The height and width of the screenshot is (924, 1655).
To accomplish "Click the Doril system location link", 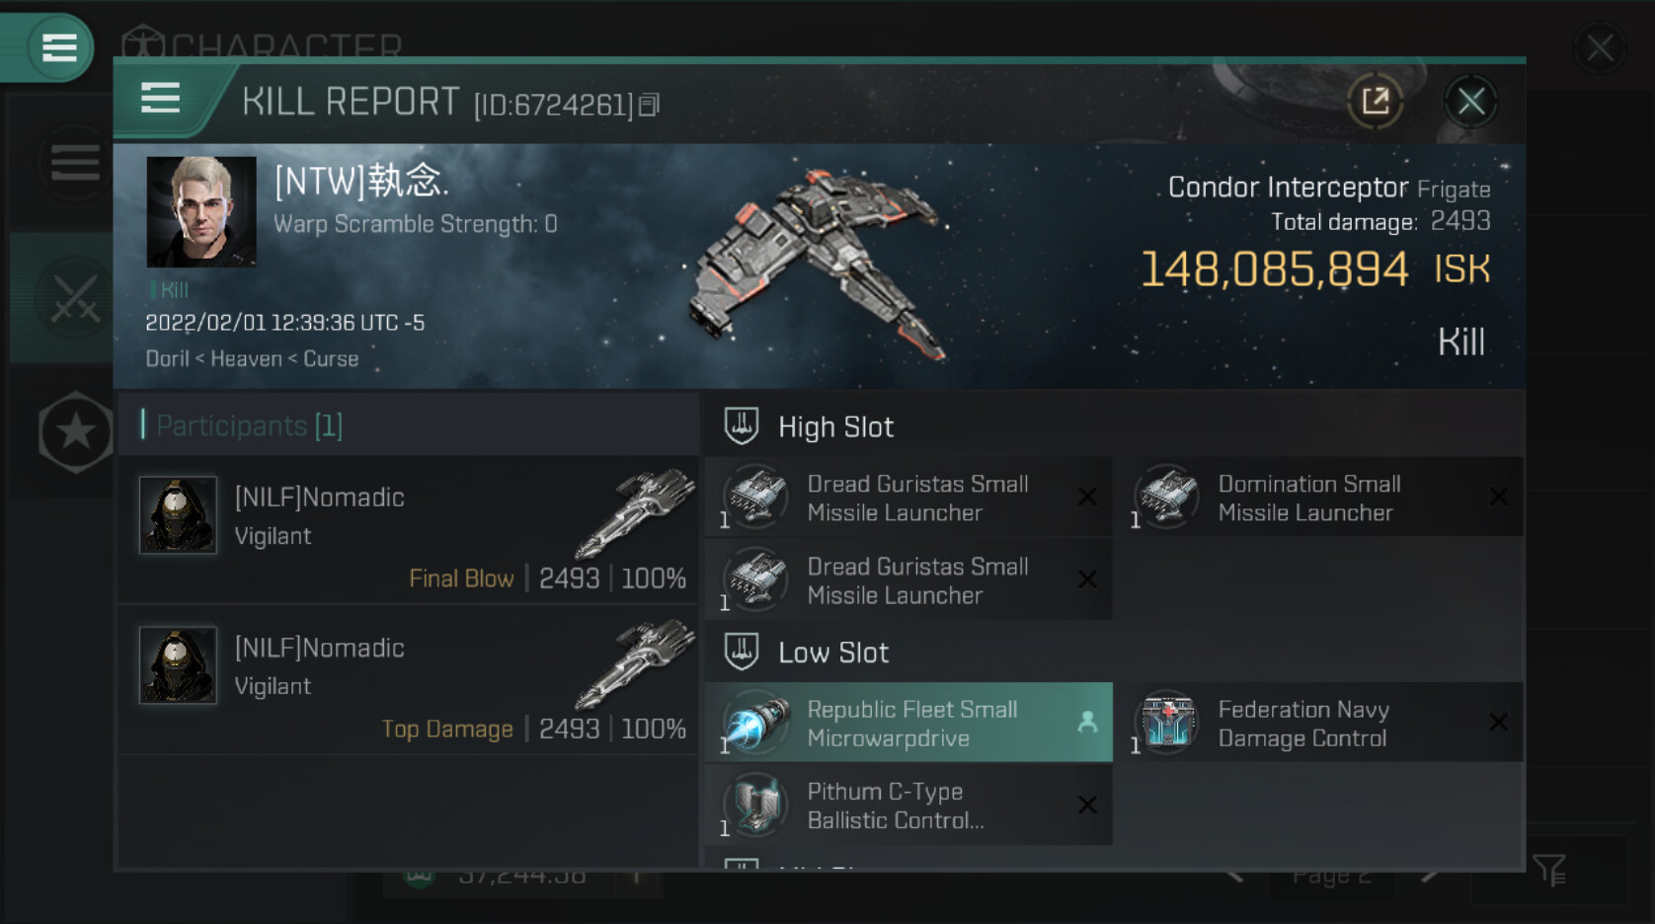I will tap(167, 358).
